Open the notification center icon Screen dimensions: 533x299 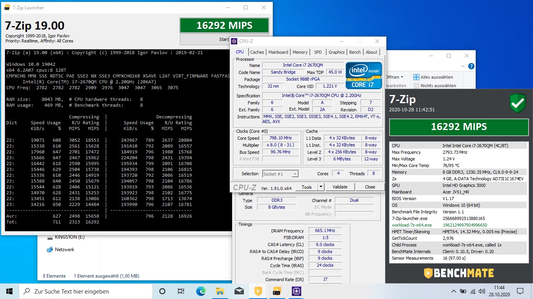[x=520, y=291]
